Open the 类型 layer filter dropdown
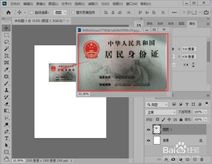 click(157, 105)
